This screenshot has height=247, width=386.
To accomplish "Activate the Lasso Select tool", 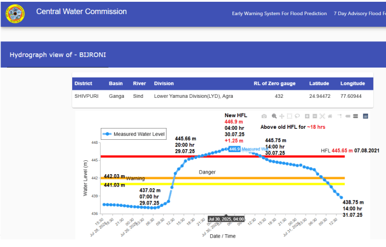I will pos(297,117).
